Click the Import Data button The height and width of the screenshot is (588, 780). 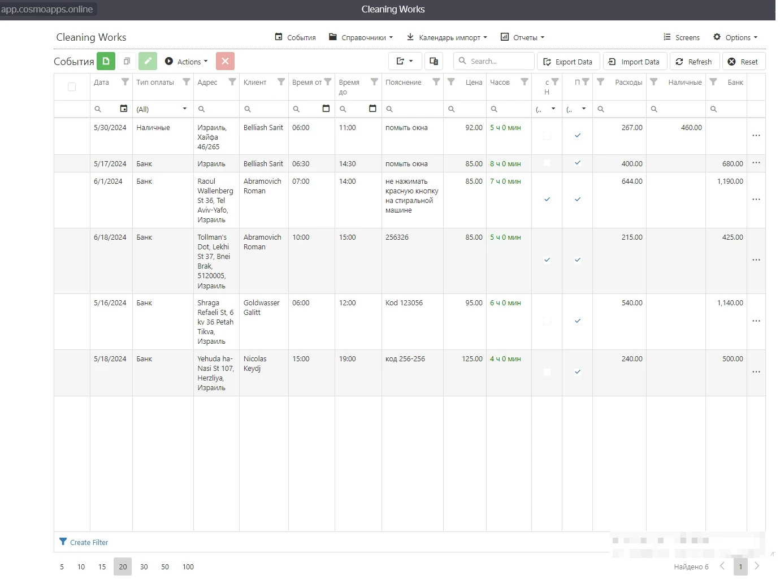(634, 62)
